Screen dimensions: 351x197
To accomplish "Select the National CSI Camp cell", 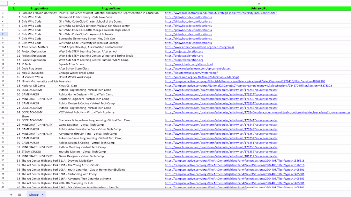I will click(39, 86).
